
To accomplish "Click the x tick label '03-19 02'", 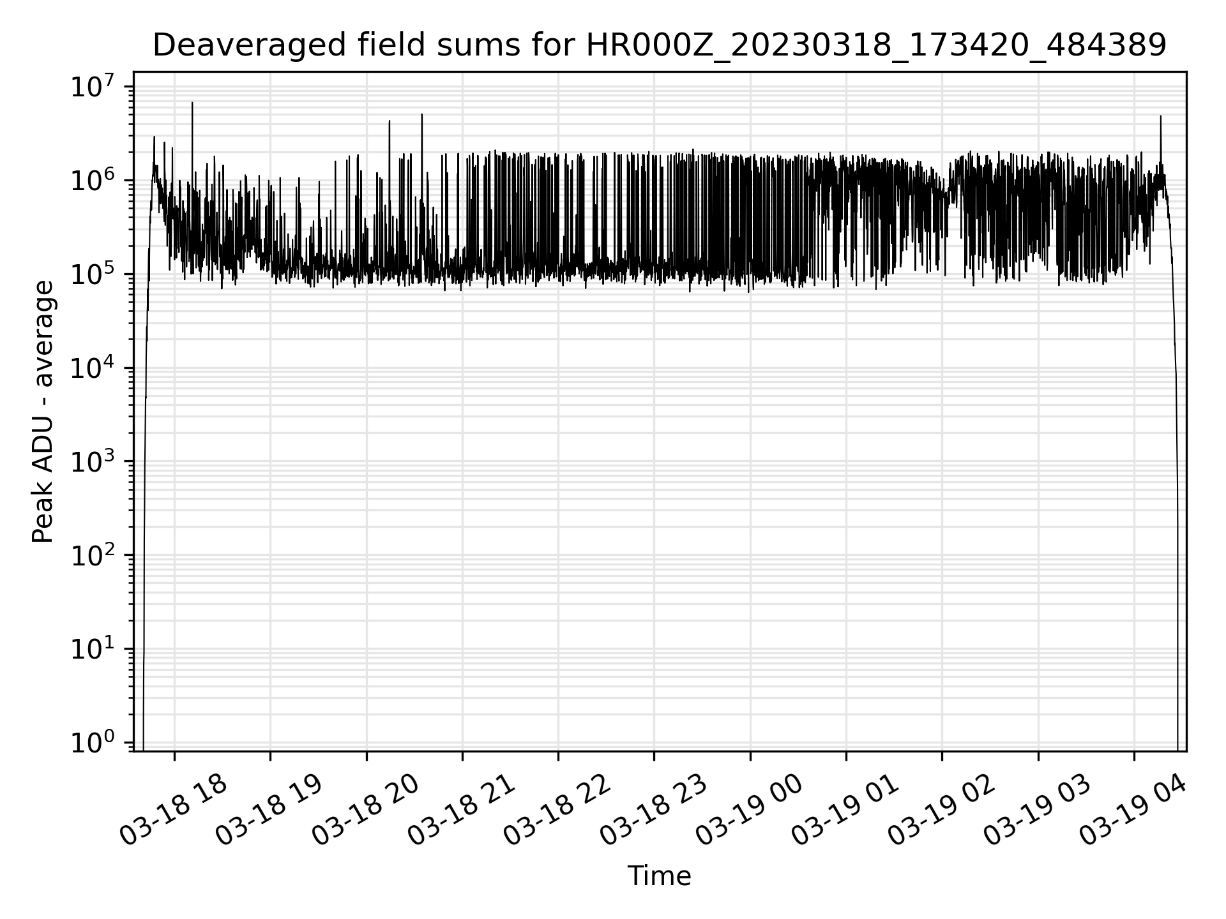I will tap(941, 811).
